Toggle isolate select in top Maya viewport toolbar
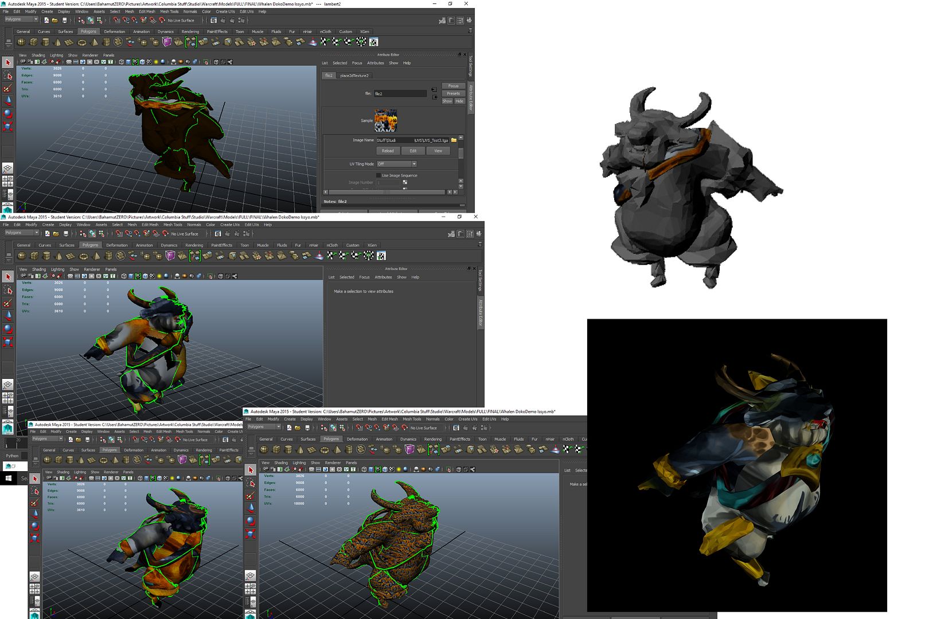The height and width of the screenshot is (619, 929). [x=207, y=62]
